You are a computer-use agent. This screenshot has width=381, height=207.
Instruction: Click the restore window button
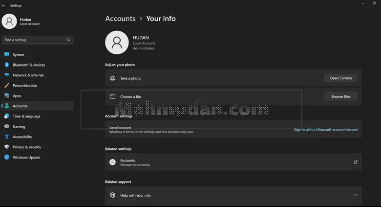[x=374, y=3]
